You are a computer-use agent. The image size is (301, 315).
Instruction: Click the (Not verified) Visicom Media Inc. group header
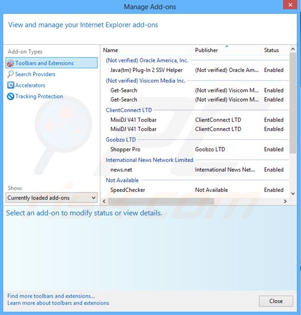pyautogui.click(x=145, y=80)
